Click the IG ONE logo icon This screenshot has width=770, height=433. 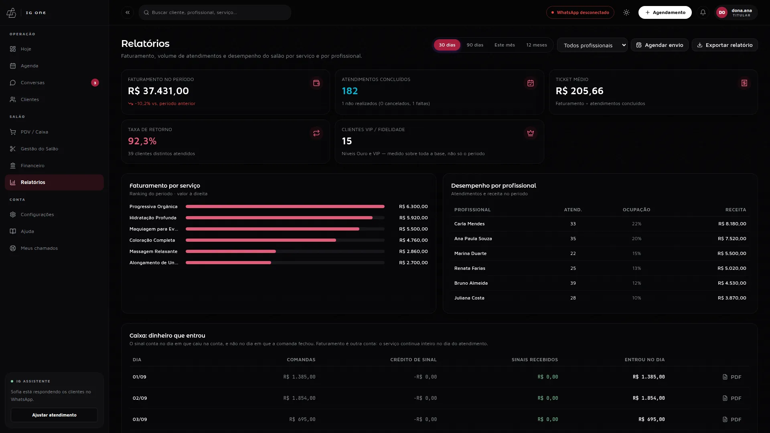(x=11, y=13)
